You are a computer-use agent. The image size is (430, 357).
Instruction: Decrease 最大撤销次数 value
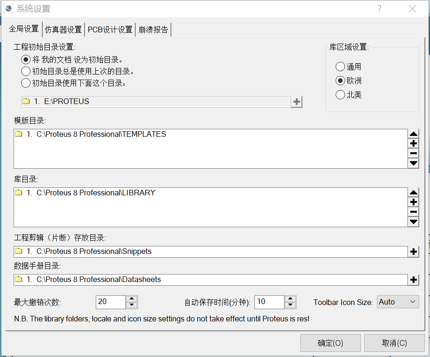[x=131, y=305]
